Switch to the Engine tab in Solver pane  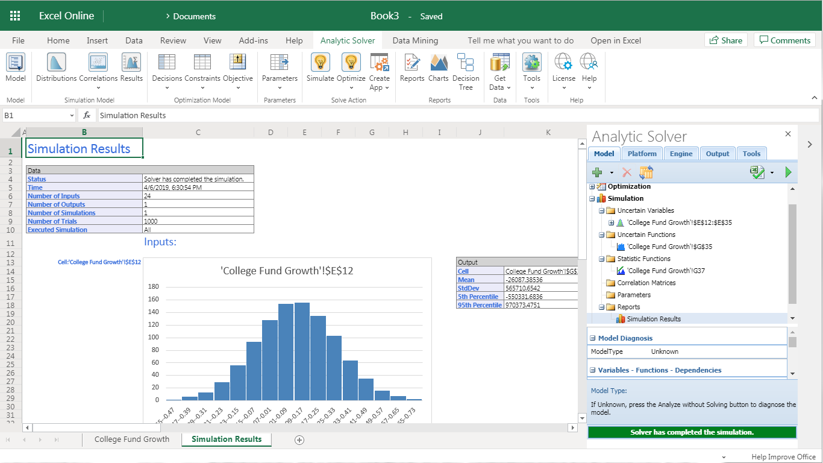[681, 154]
